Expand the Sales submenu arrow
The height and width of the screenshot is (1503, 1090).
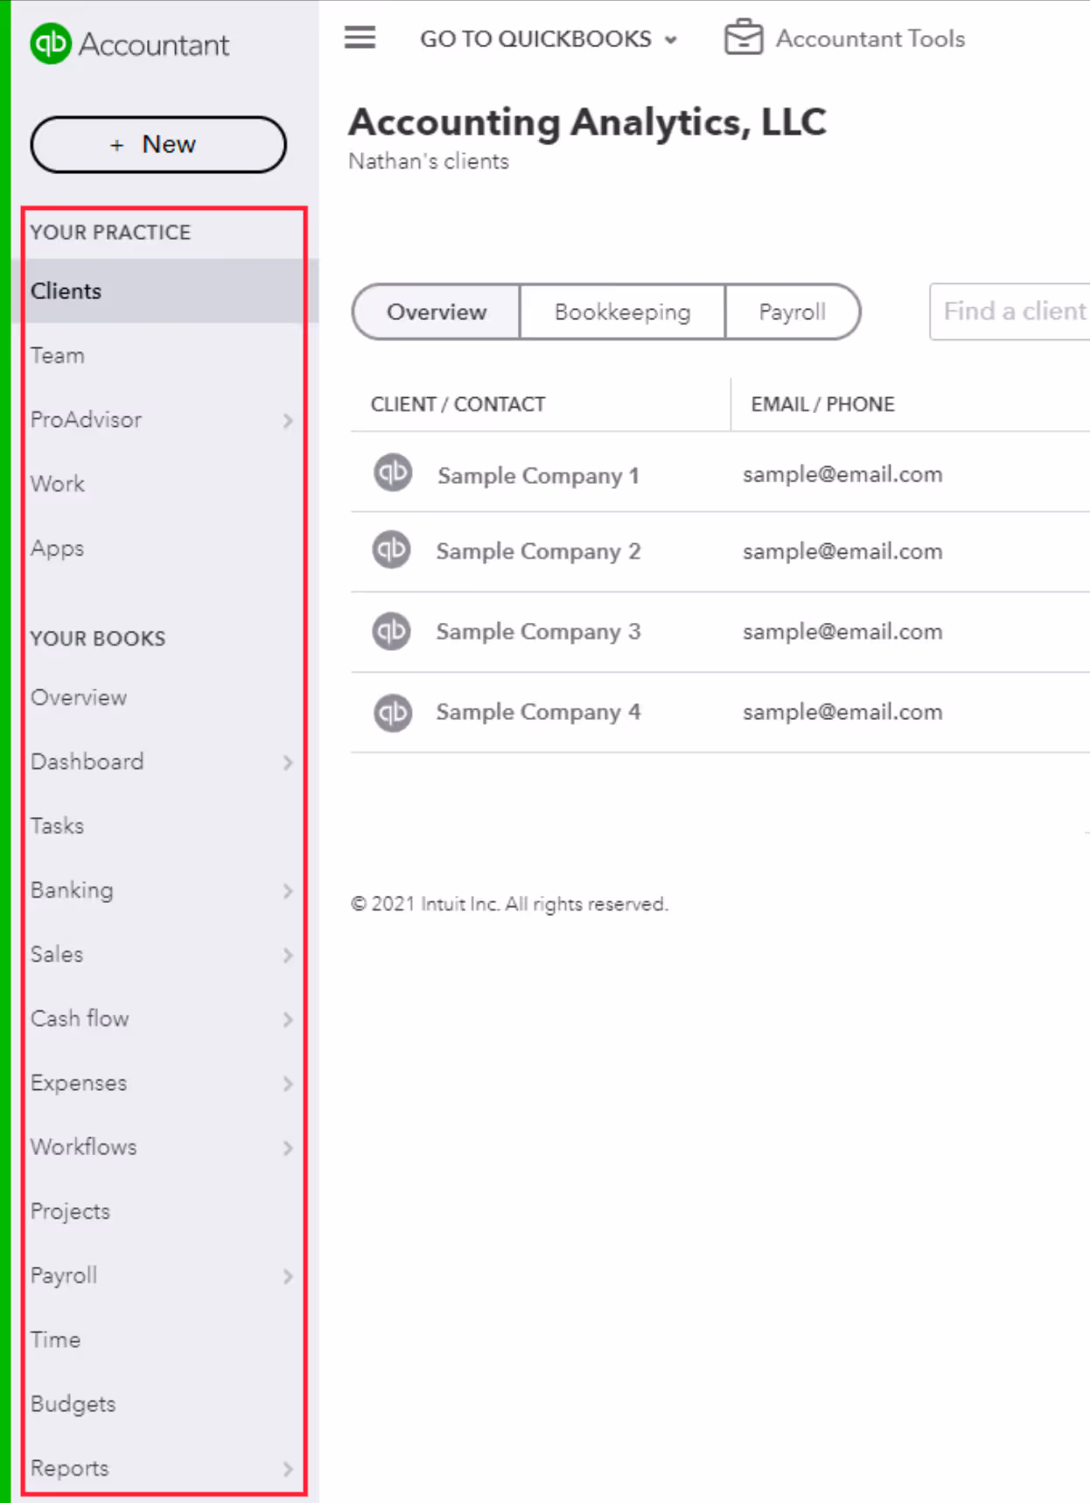(x=288, y=955)
